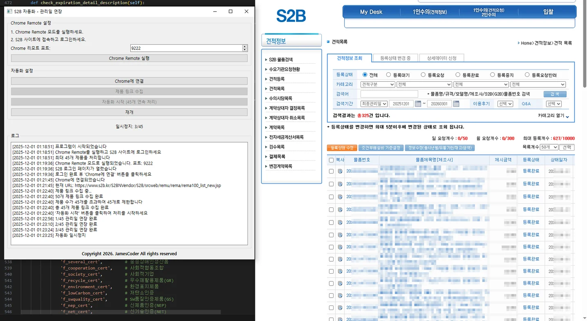Open the 최종관리일 search period dropdown

[x=374, y=104]
